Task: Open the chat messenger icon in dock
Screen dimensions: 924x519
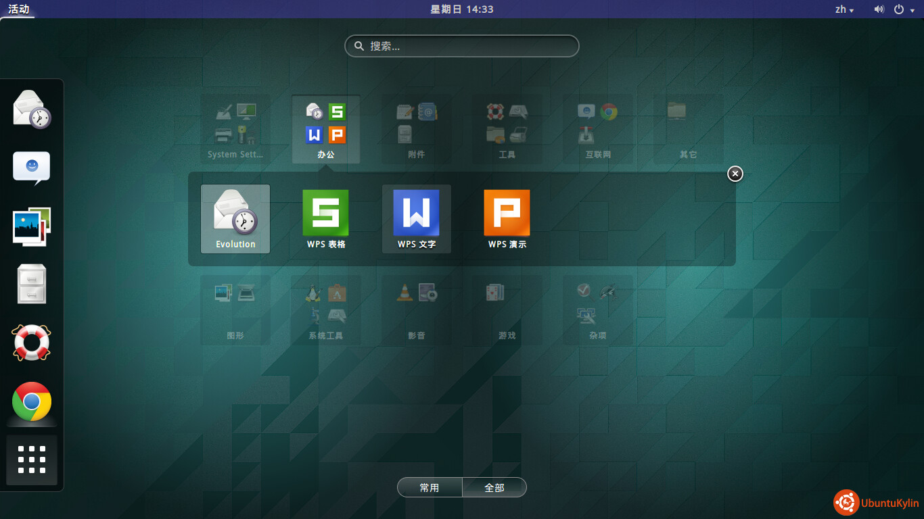Action: tap(32, 168)
